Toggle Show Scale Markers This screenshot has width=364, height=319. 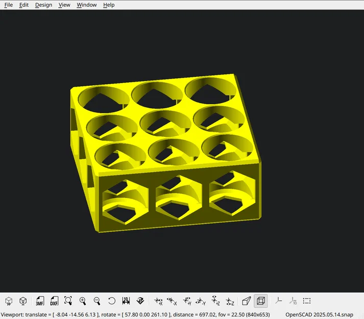pos(293,301)
